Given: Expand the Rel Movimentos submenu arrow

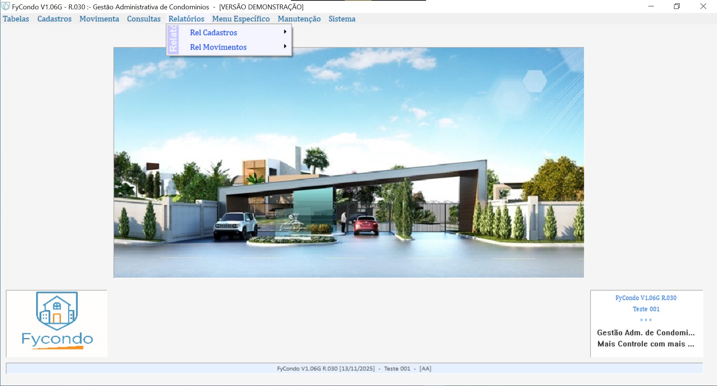Looking at the screenshot, I should click(x=285, y=47).
